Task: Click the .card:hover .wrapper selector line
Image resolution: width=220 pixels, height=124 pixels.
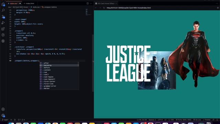Action: pyautogui.click(x=24, y=47)
